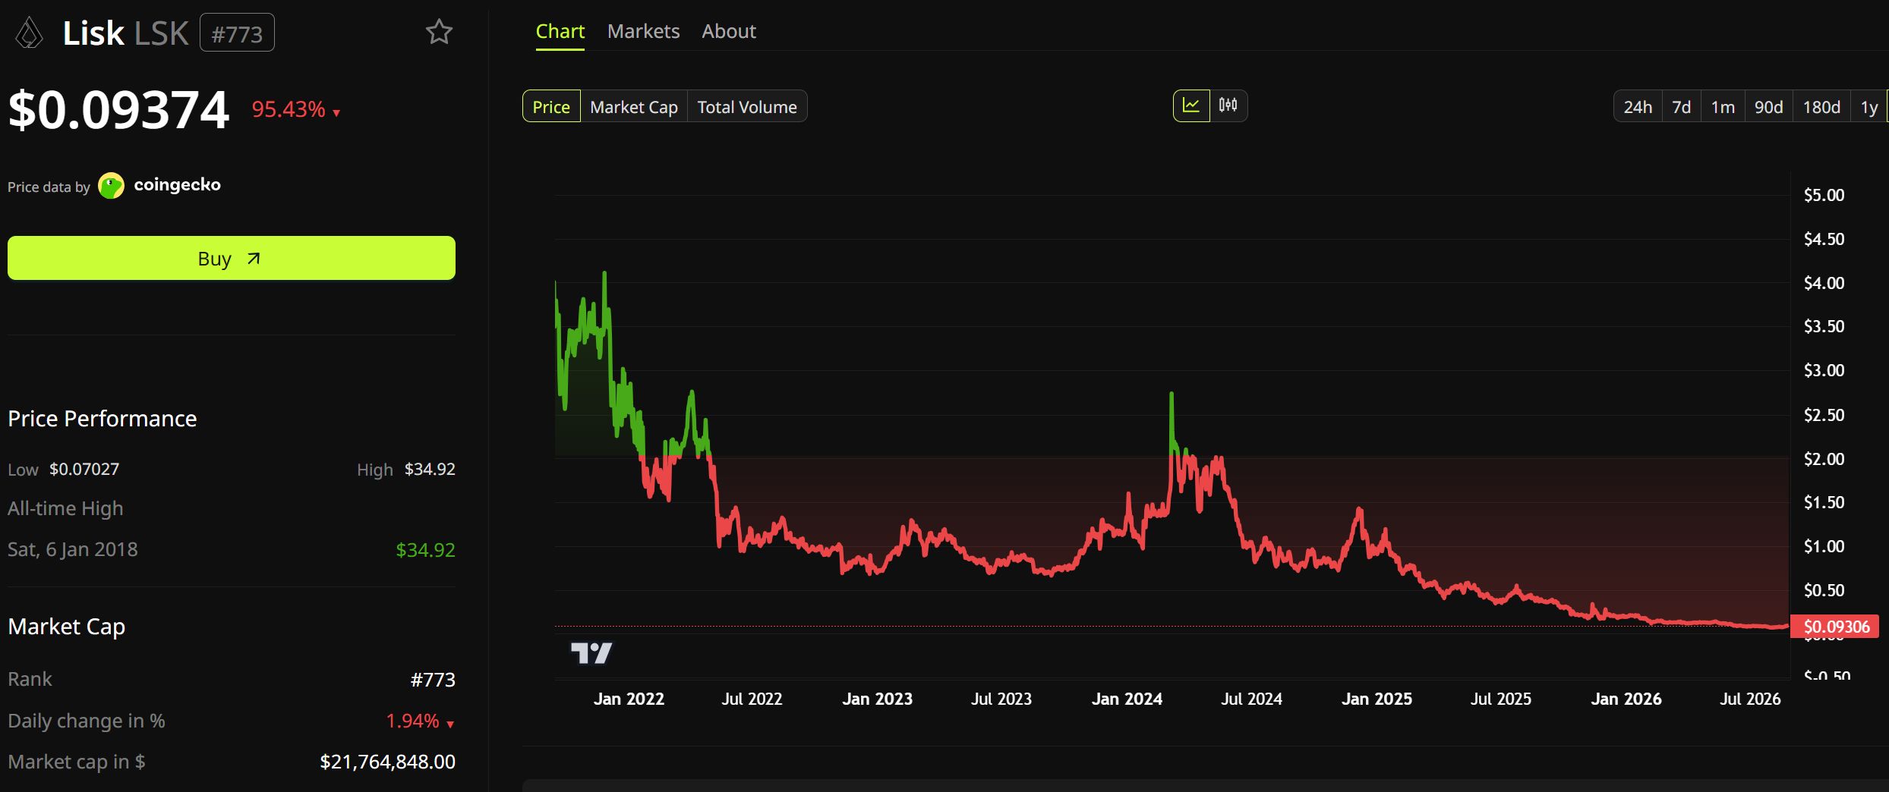Click the $0.09374 main price

118,110
